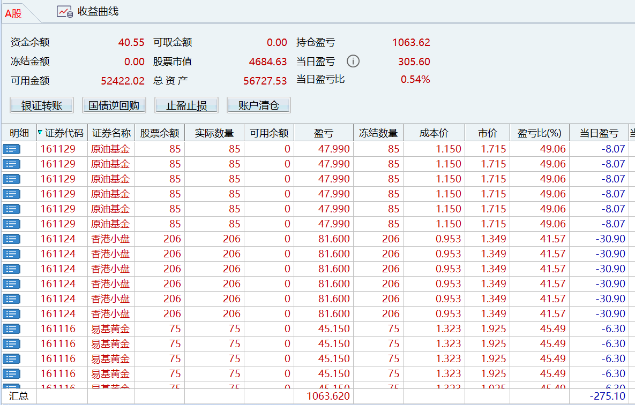Viewport: 635px width, 405px height.
Task: Click the info icon beside 当日盈亏
Action: (x=353, y=62)
